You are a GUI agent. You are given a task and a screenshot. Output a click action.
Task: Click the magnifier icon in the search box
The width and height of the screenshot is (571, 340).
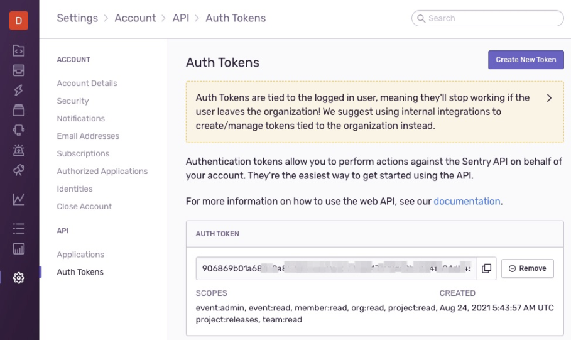tap(421, 18)
